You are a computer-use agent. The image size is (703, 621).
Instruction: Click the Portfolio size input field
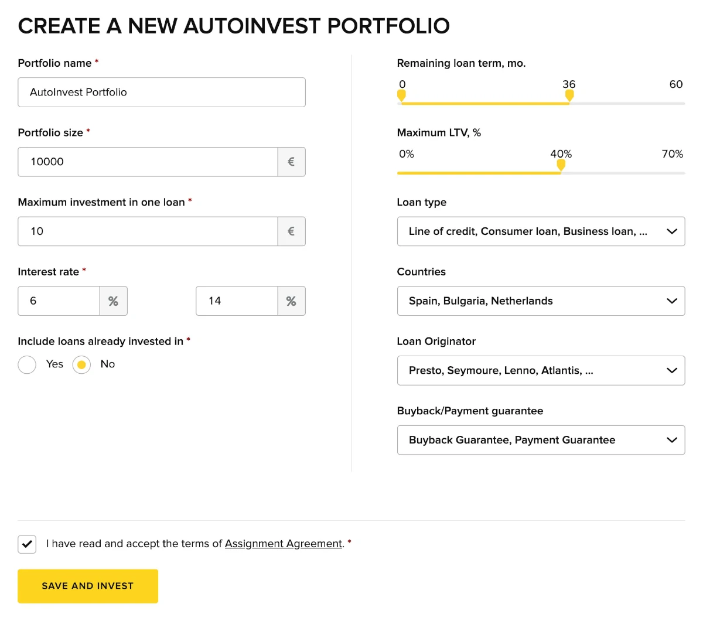pyautogui.click(x=148, y=162)
